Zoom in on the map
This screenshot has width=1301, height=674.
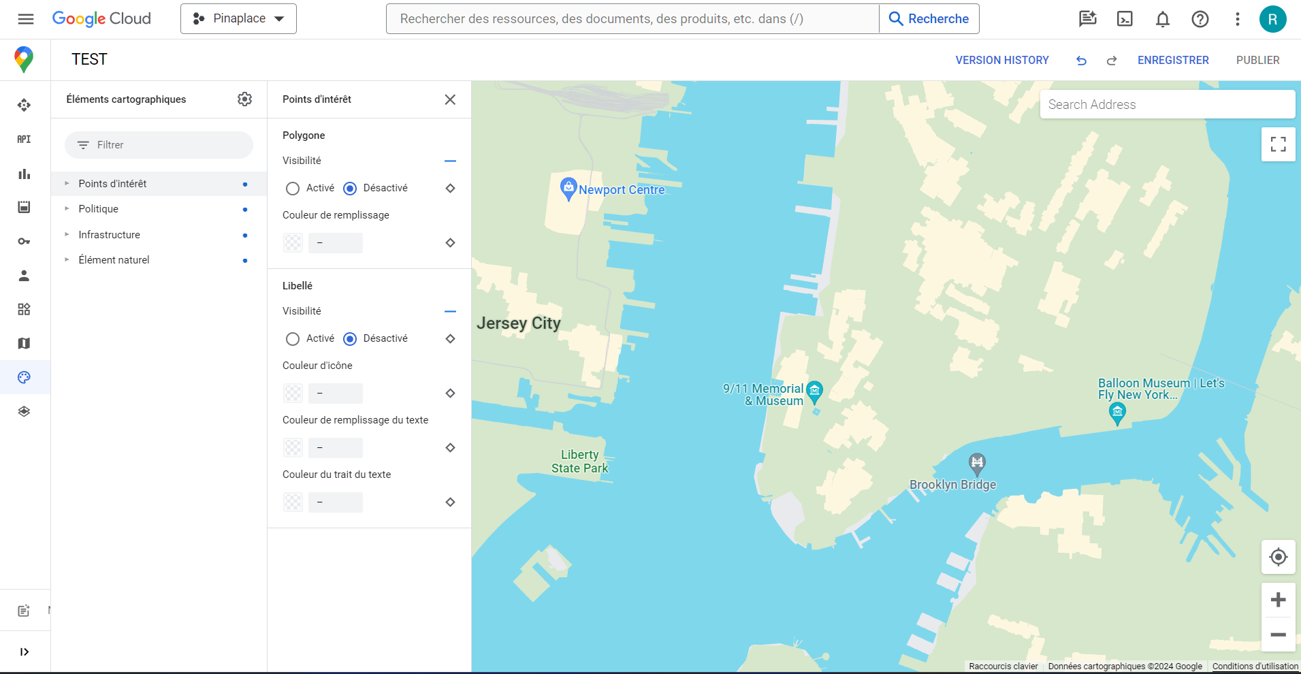[x=1278, y=600]
